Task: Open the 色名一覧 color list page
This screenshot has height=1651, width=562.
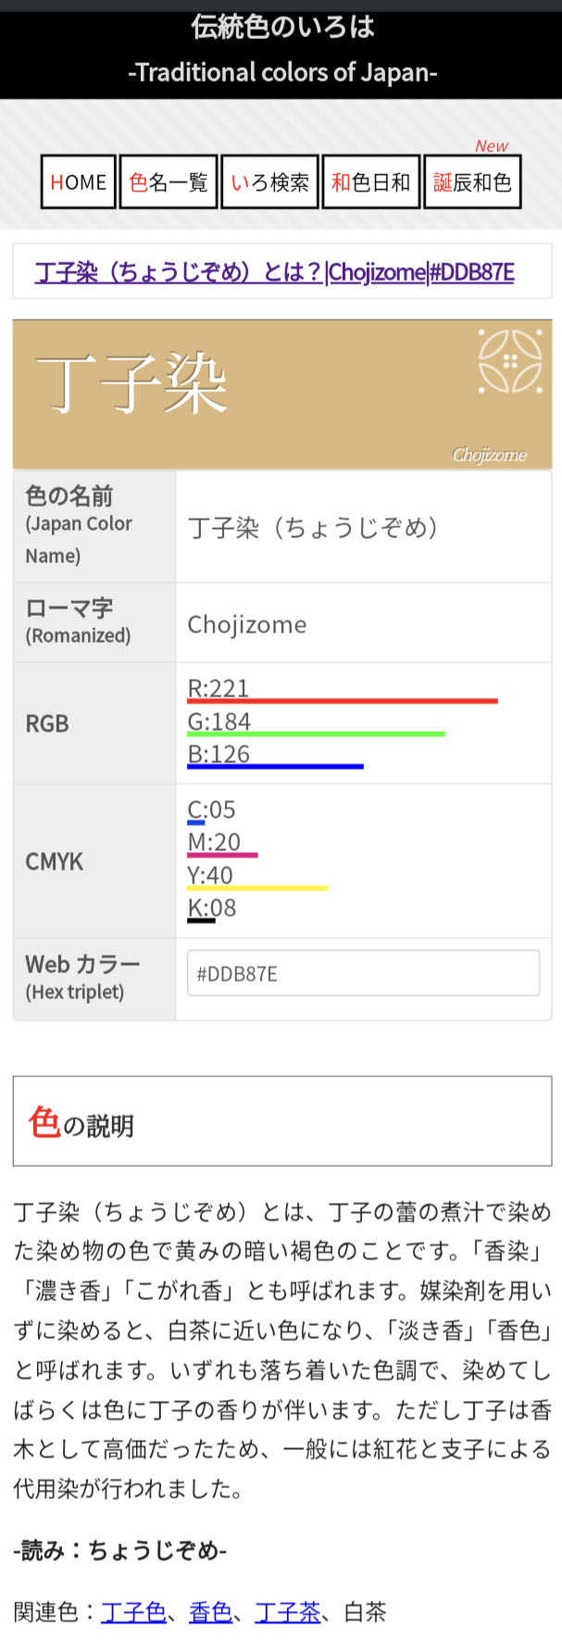Action: [x=169, y=182]
